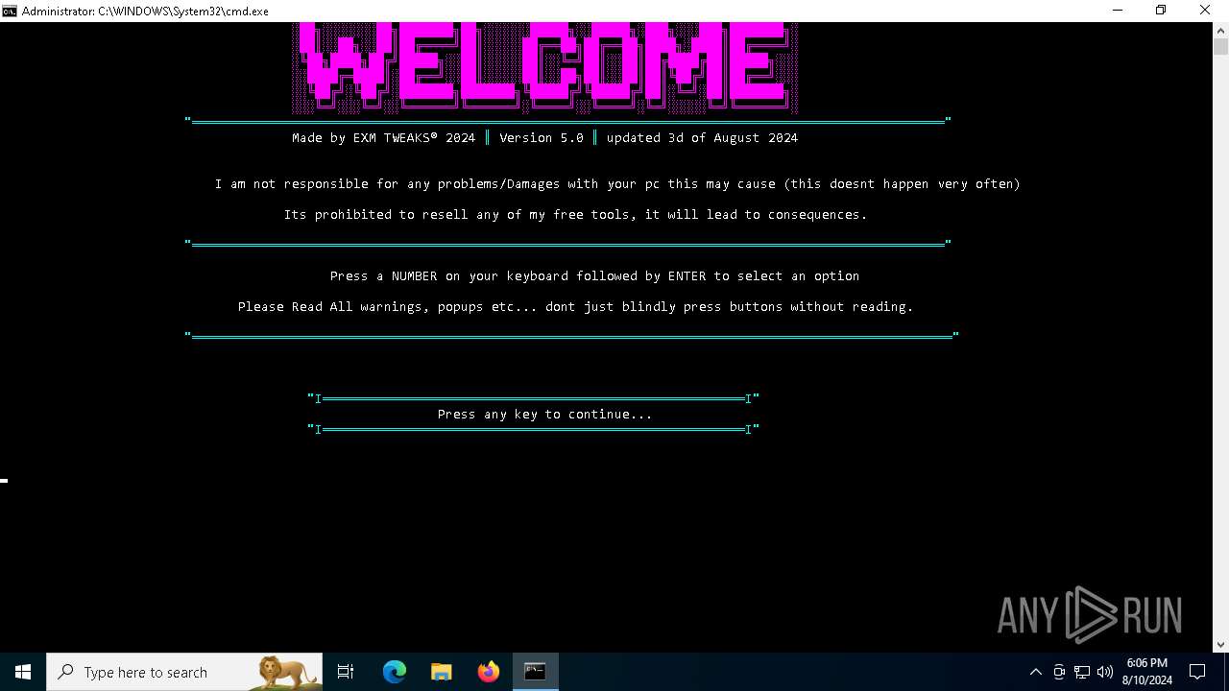The height and width of the screenshot is (691, 1229).
Task: Show hidden system tray icons
Action: pos(1035,672)
